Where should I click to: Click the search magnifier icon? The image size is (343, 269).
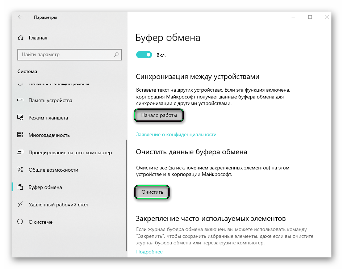coord(116,55)
